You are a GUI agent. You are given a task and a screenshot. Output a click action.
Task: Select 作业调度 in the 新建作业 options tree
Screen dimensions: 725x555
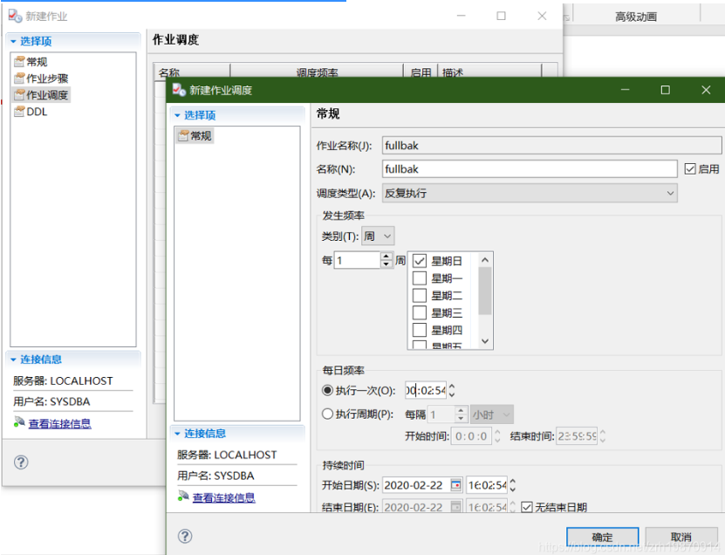pos(41,95)
